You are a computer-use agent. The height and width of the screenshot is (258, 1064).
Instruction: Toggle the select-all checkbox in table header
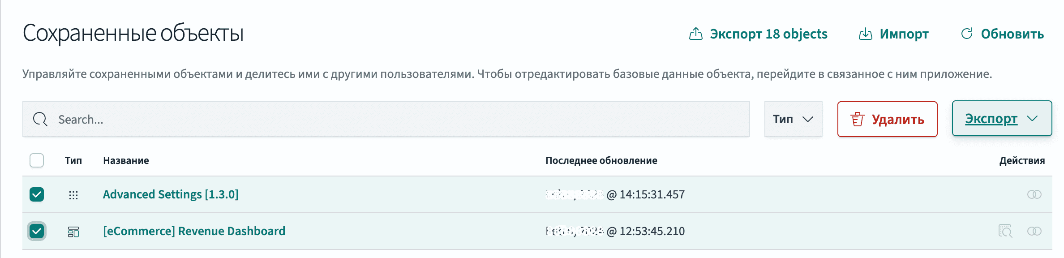(37, 160)
